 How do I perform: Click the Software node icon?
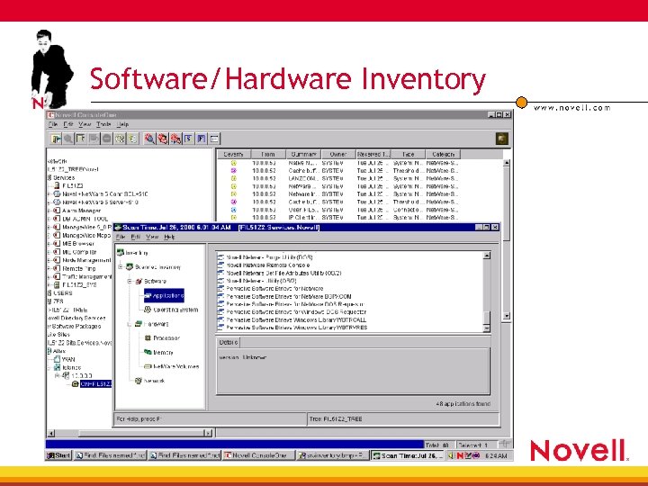[139, 281]
